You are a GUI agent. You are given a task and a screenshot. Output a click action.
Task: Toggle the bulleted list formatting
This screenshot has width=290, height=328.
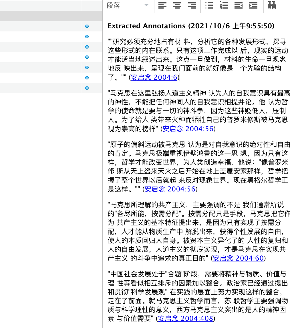tap(209, 5)
